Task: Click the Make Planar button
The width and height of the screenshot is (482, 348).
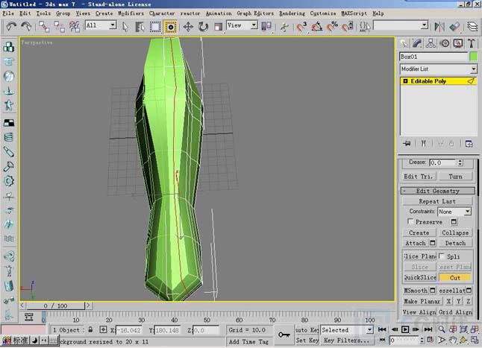Action: [422, 301]
